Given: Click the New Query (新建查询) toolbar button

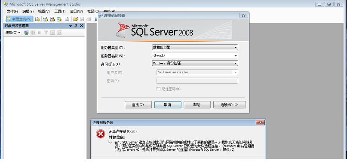Looking at the screenshot, I should [19, 19].
